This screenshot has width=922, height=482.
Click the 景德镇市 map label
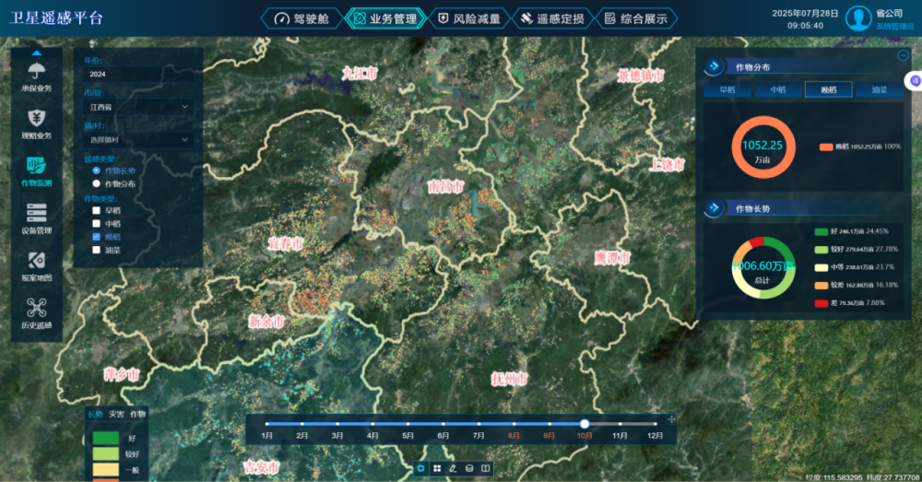(x=641, y=76)
